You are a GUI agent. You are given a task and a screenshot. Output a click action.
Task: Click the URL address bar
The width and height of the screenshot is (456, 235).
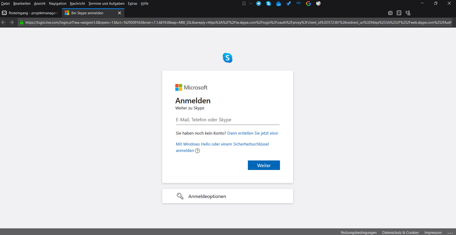235,22
